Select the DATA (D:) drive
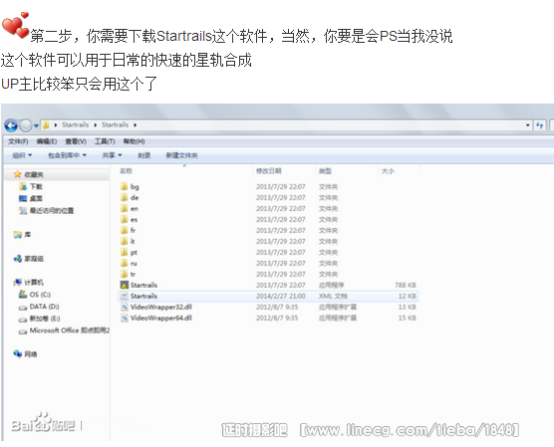The height and width of the screenshot is (447, 554). [x=44, y=307]
